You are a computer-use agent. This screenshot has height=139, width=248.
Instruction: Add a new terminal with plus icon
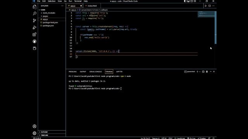(197, 71)
